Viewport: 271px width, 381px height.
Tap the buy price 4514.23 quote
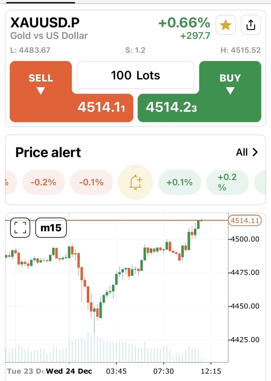(x=171, y=107)
